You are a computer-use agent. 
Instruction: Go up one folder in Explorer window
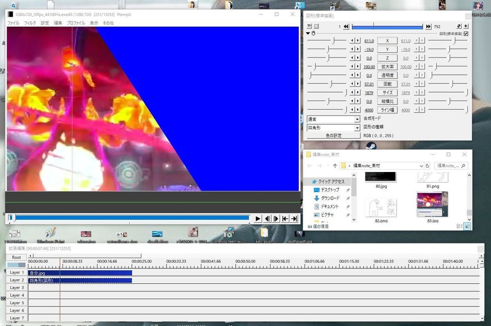[335, 166]
